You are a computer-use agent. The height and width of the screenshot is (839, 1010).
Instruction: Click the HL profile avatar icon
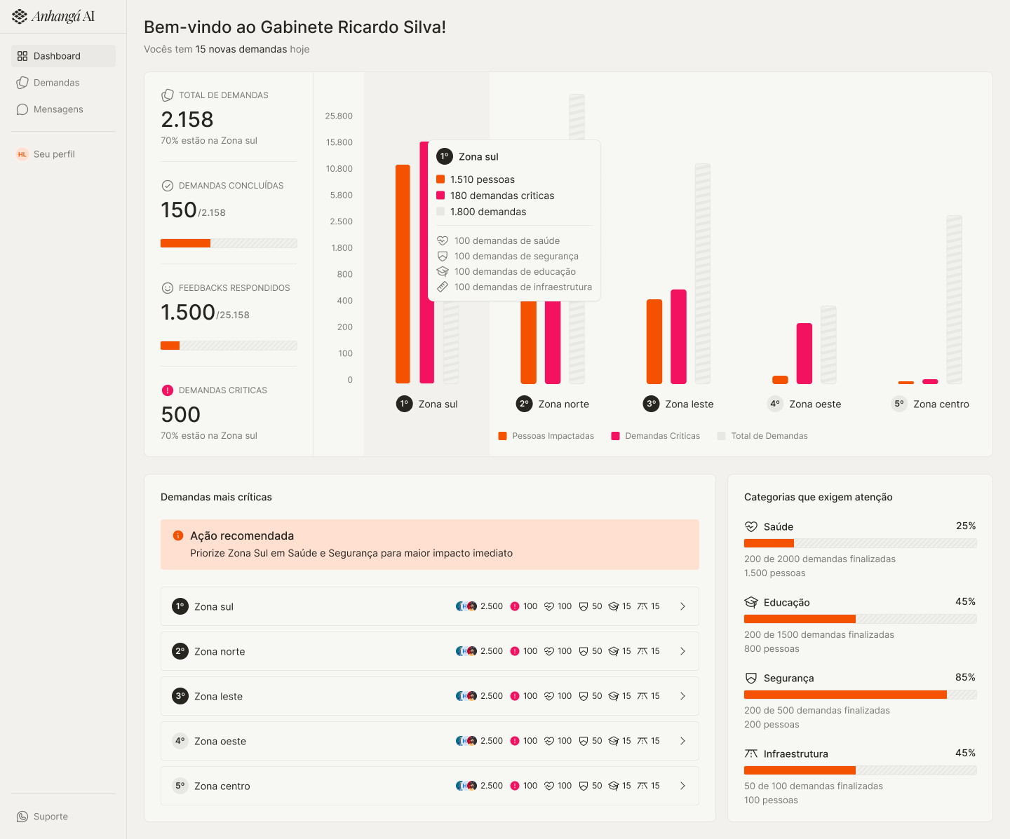pyautogui.click(x=22, y=154)
